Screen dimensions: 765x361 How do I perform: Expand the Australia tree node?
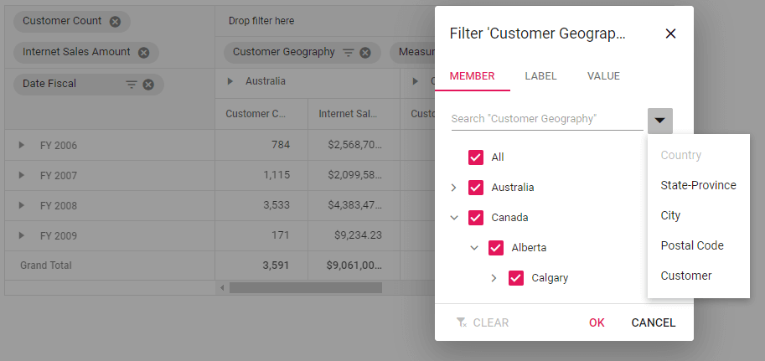coord(454,188)
